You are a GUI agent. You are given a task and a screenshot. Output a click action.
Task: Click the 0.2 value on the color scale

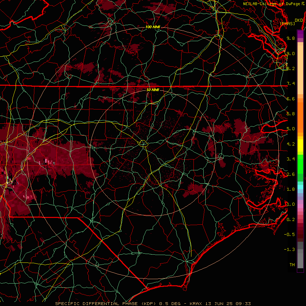(291, 220)
